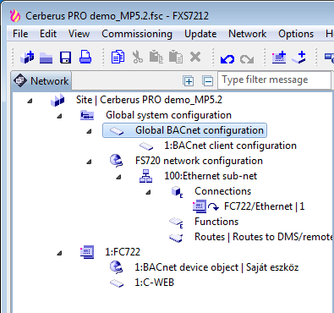Viewport: 334px width, 313px height.
Task: Click the Expand all plus button
Action: (x=189, y=81)
